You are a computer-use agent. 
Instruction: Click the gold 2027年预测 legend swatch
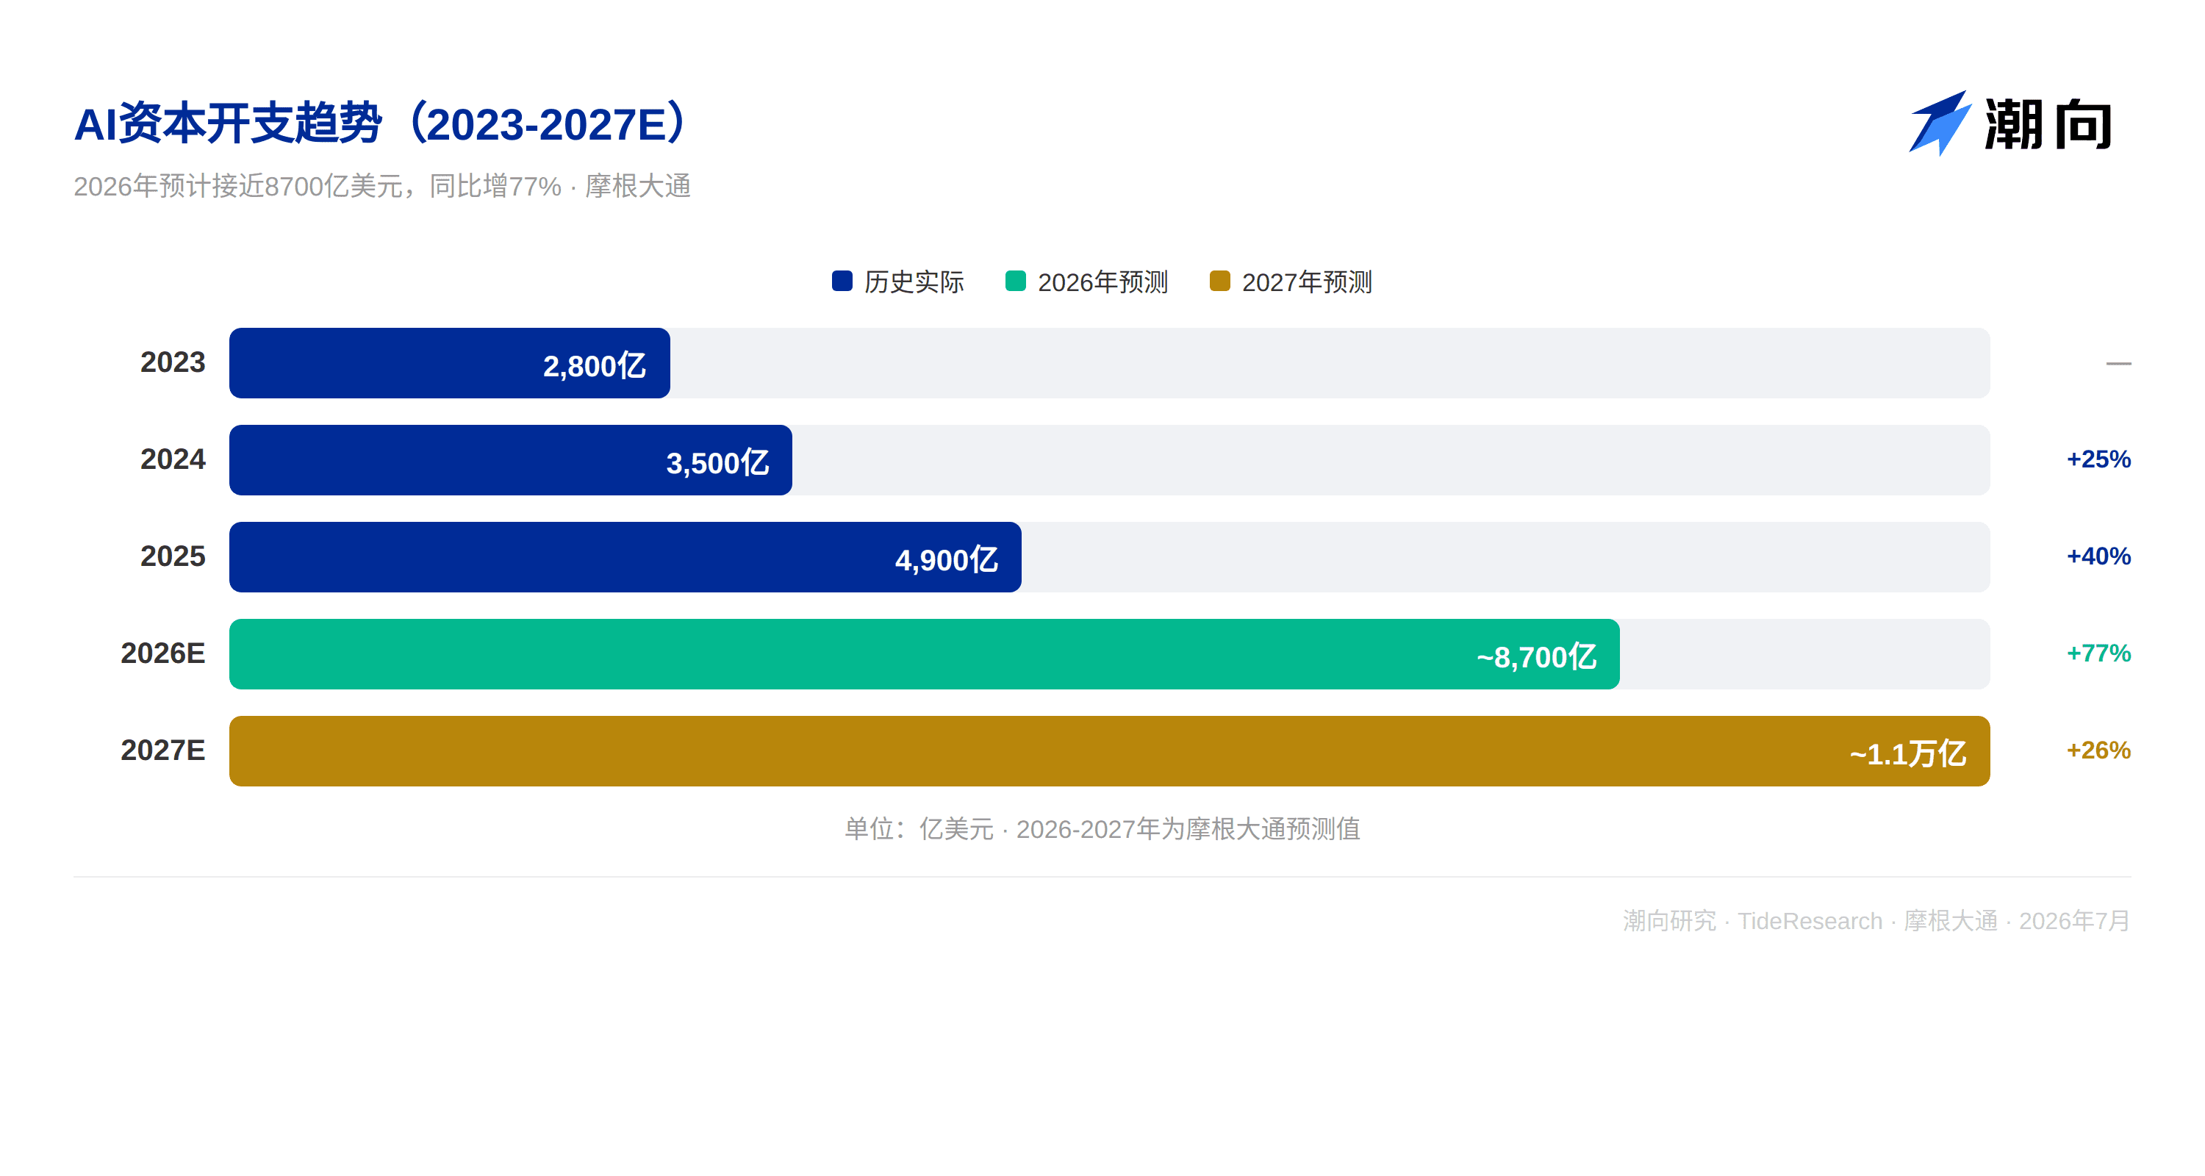(x=1220, y=281)
